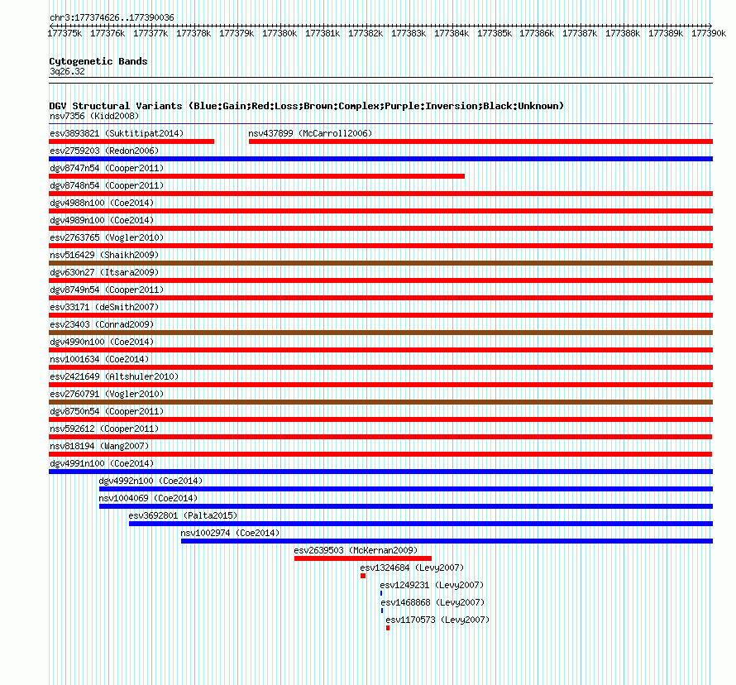Open the esv1170573 (Levy2007) variant label
This screenshot has width=736, height=685.
[x=437, y=620]
